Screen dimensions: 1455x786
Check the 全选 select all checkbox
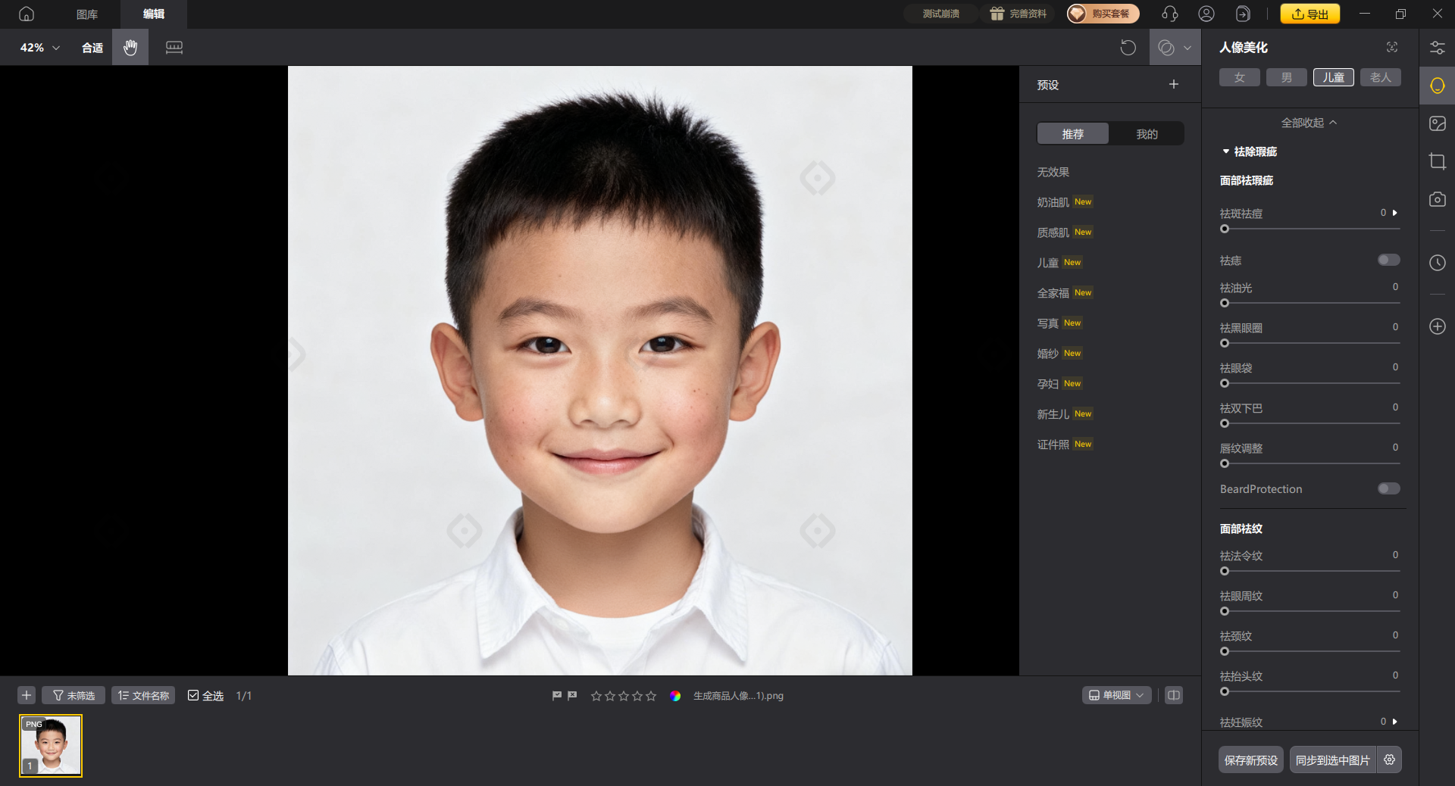(x=193, y=695)
